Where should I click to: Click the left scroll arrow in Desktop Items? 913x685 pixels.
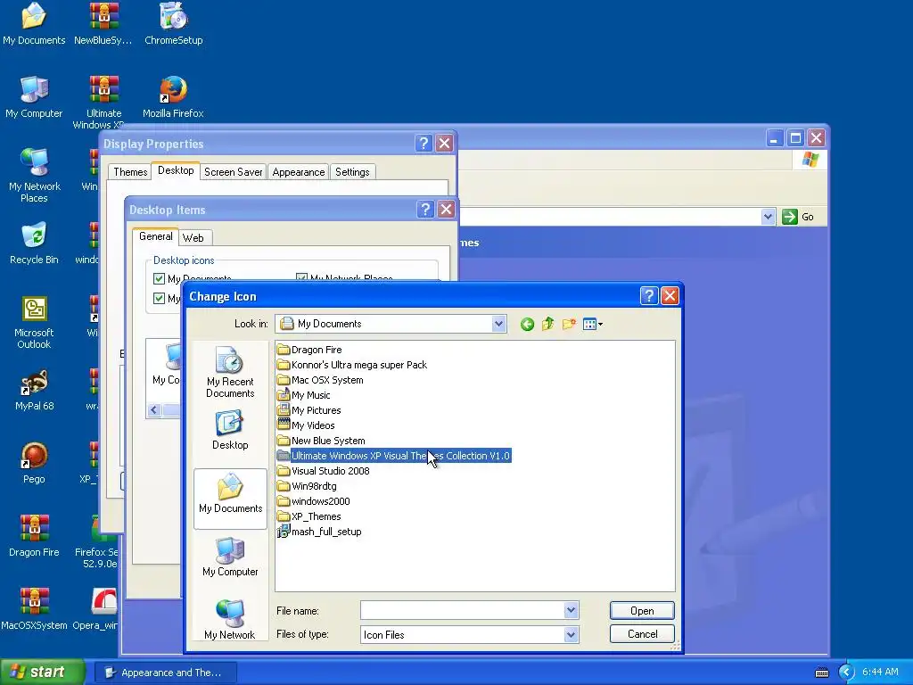(x=153, y=410)
